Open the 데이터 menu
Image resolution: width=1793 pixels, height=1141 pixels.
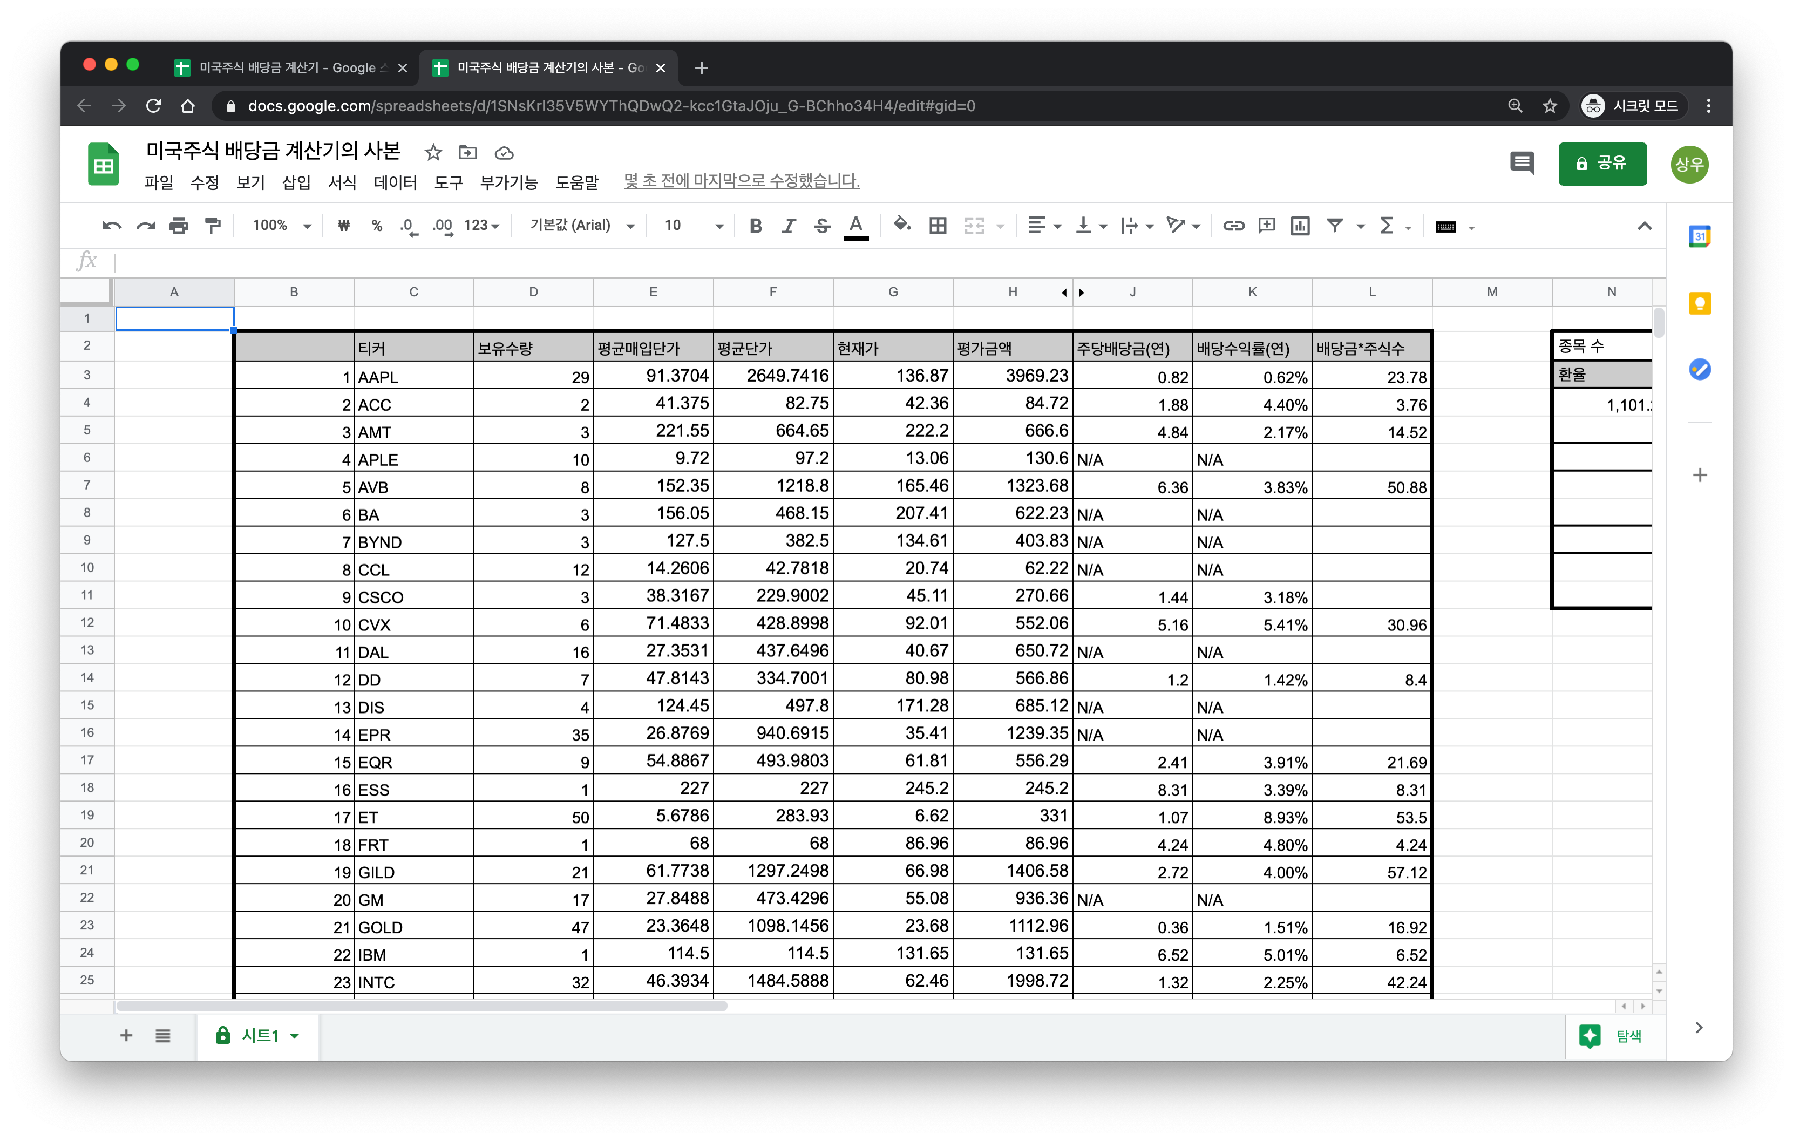point(395,182)
